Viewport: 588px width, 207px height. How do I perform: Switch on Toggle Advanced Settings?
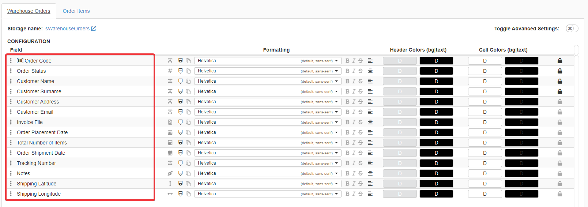[x=572, y=29]
